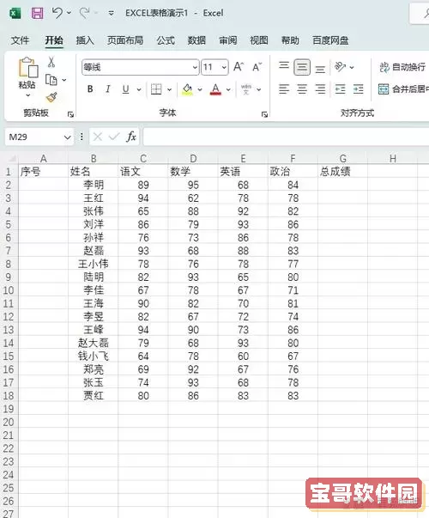Click the fx Insert Function icon
Viewport: 429px width, 518px height.
(131, 137)
